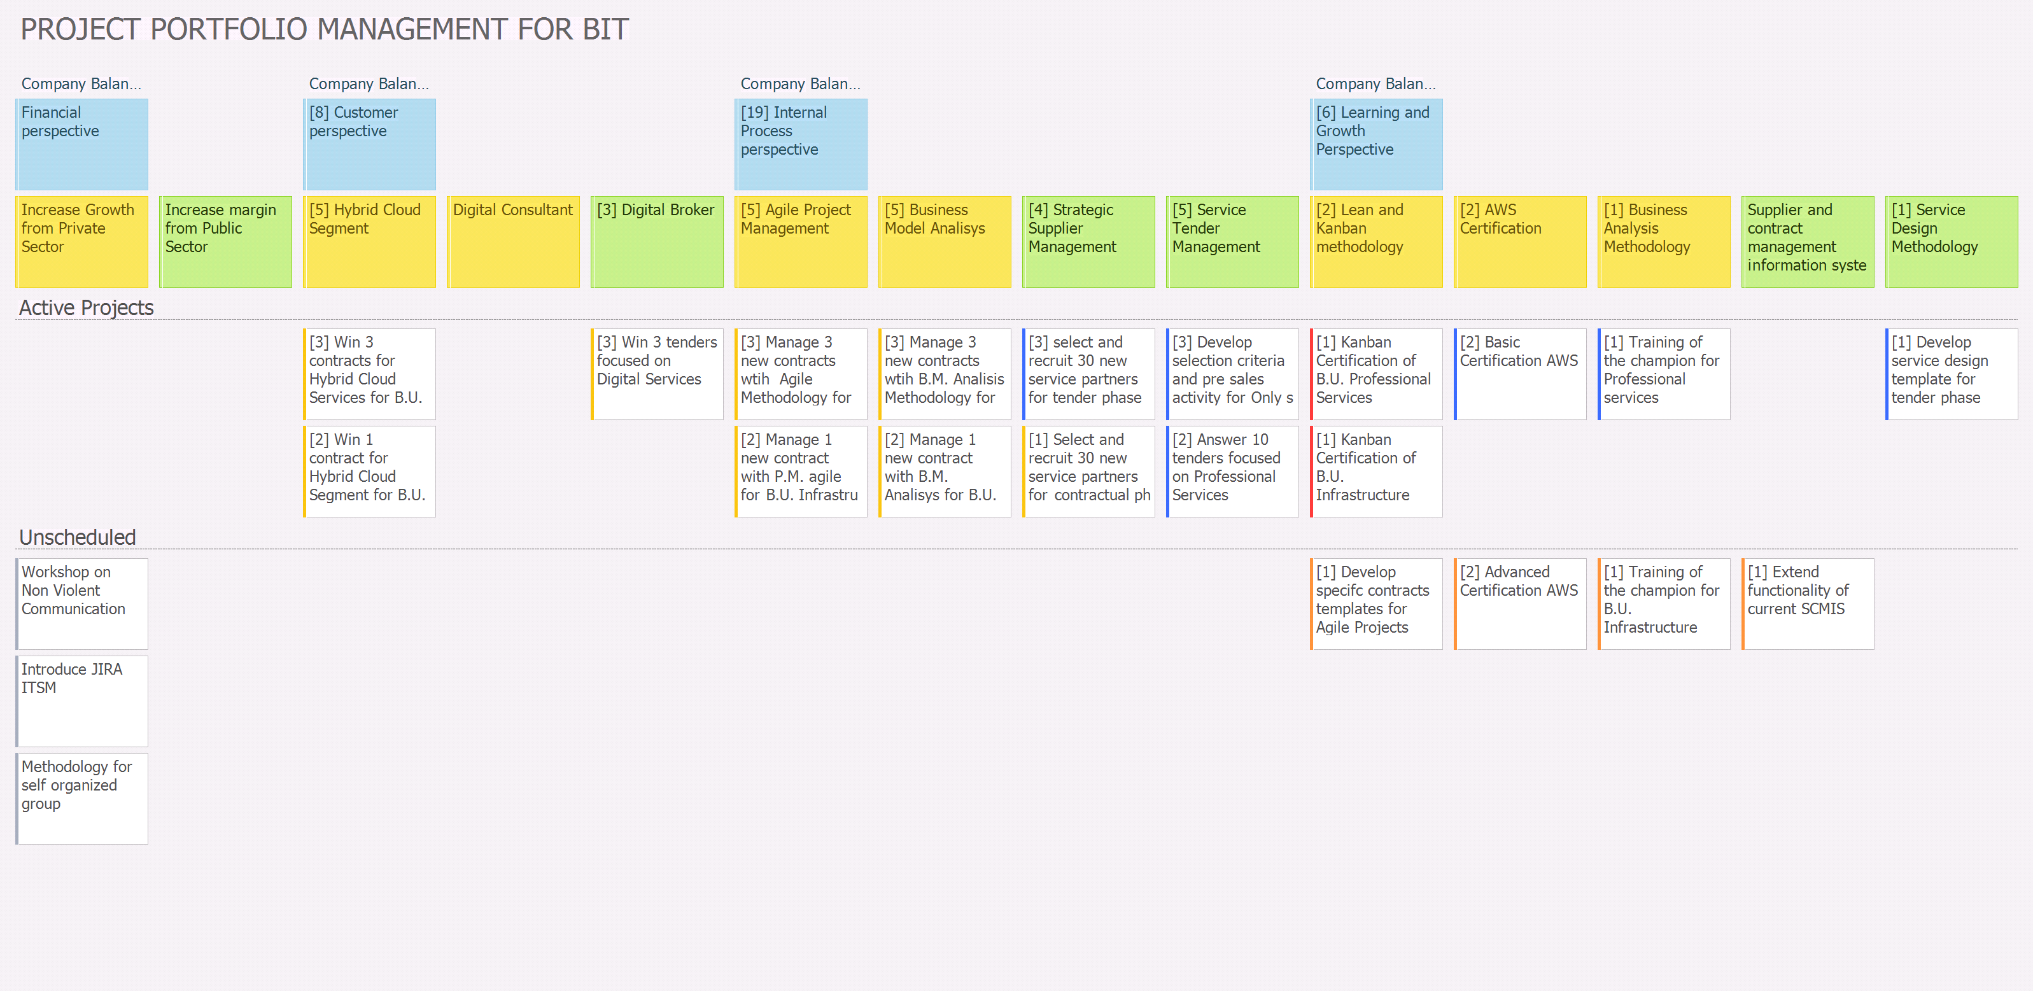
Task: Open the Increase margin from Public Sector card
Action: click(226, 241)
